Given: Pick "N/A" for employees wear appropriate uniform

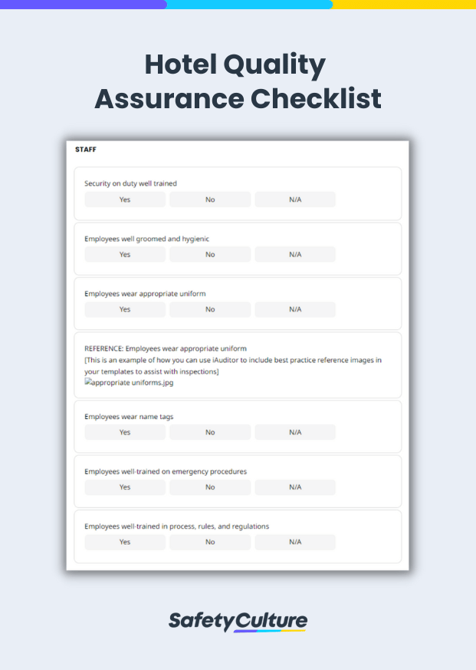Looking at the screenshot, I should tap(294, 309).
